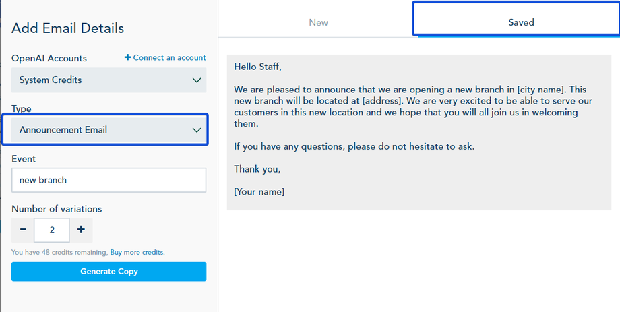Screen dimensions: 620x312
Task: Click the plus icon beside Connect an account
Action: [x=128, y=58]
